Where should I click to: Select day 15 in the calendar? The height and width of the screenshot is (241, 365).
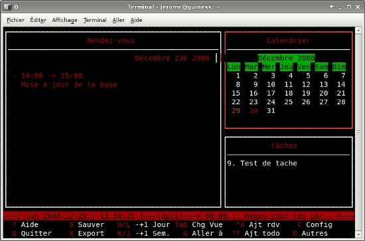(x=236, y=93)
